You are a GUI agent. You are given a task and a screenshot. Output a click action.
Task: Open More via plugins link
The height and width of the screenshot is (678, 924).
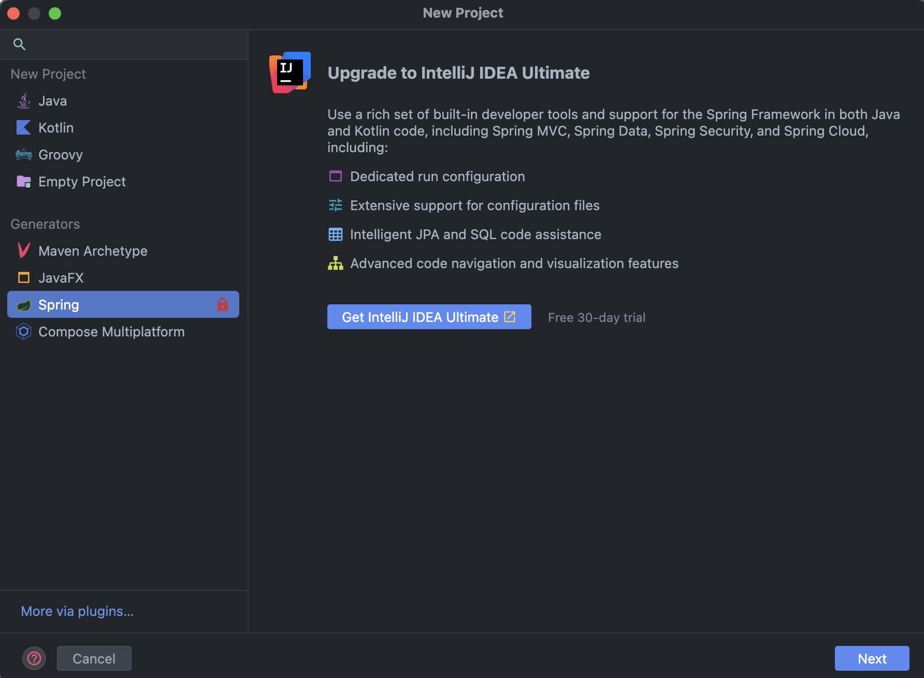pos(77,611)
